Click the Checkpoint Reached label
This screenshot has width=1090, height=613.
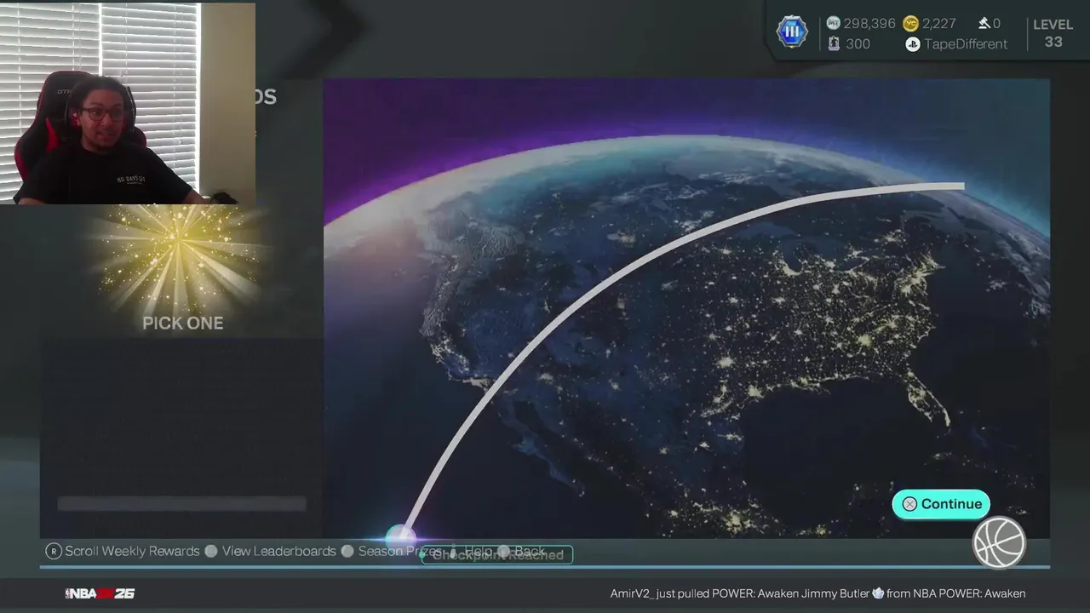[497, 555]
